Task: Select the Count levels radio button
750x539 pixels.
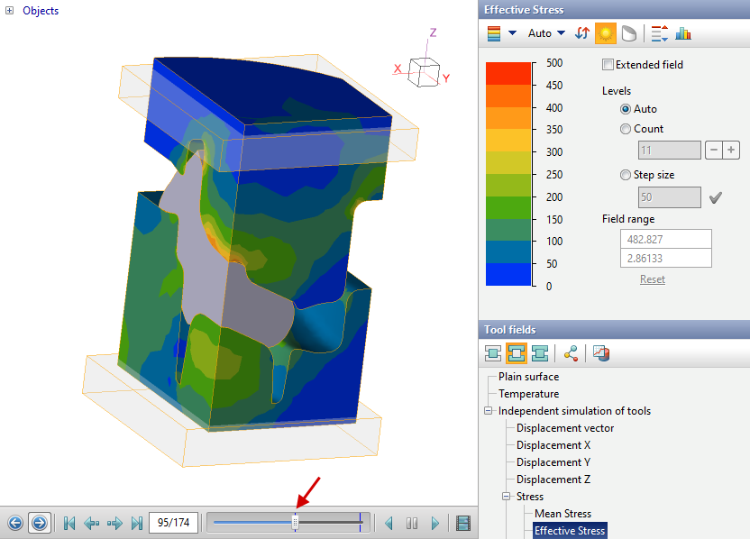Action: tap(626, 129)
